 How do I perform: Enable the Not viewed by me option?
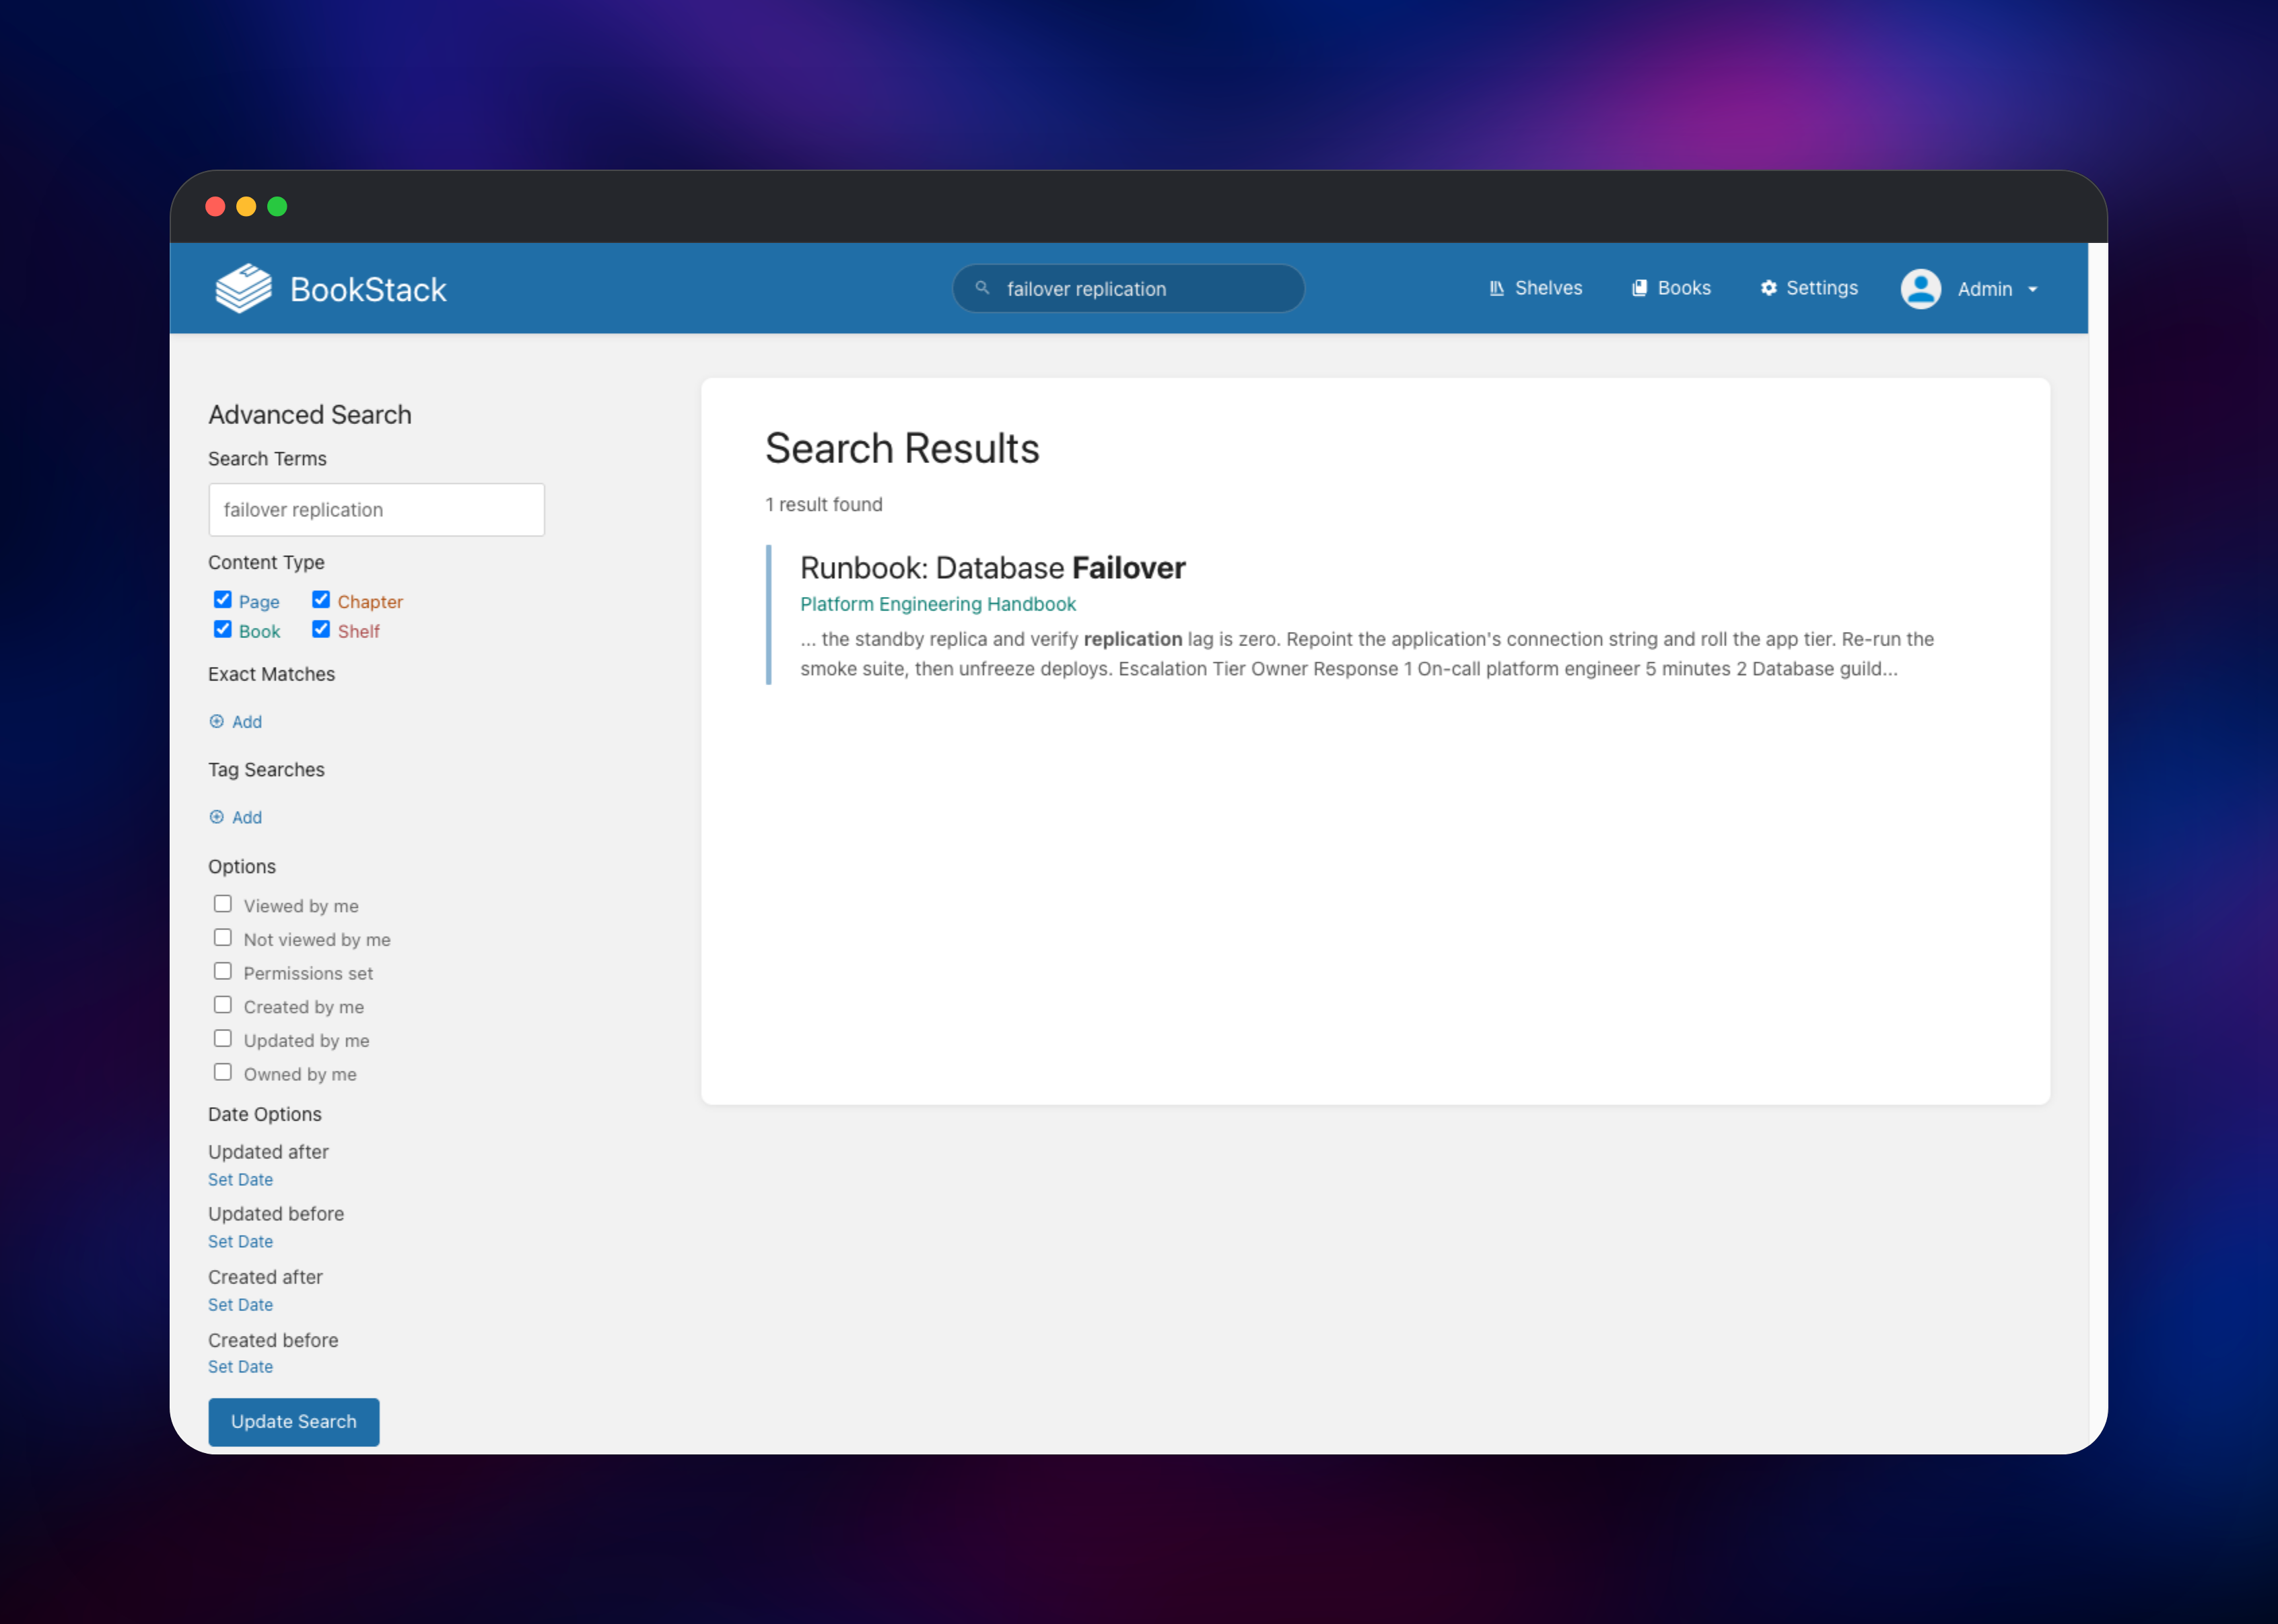point(222,938)
